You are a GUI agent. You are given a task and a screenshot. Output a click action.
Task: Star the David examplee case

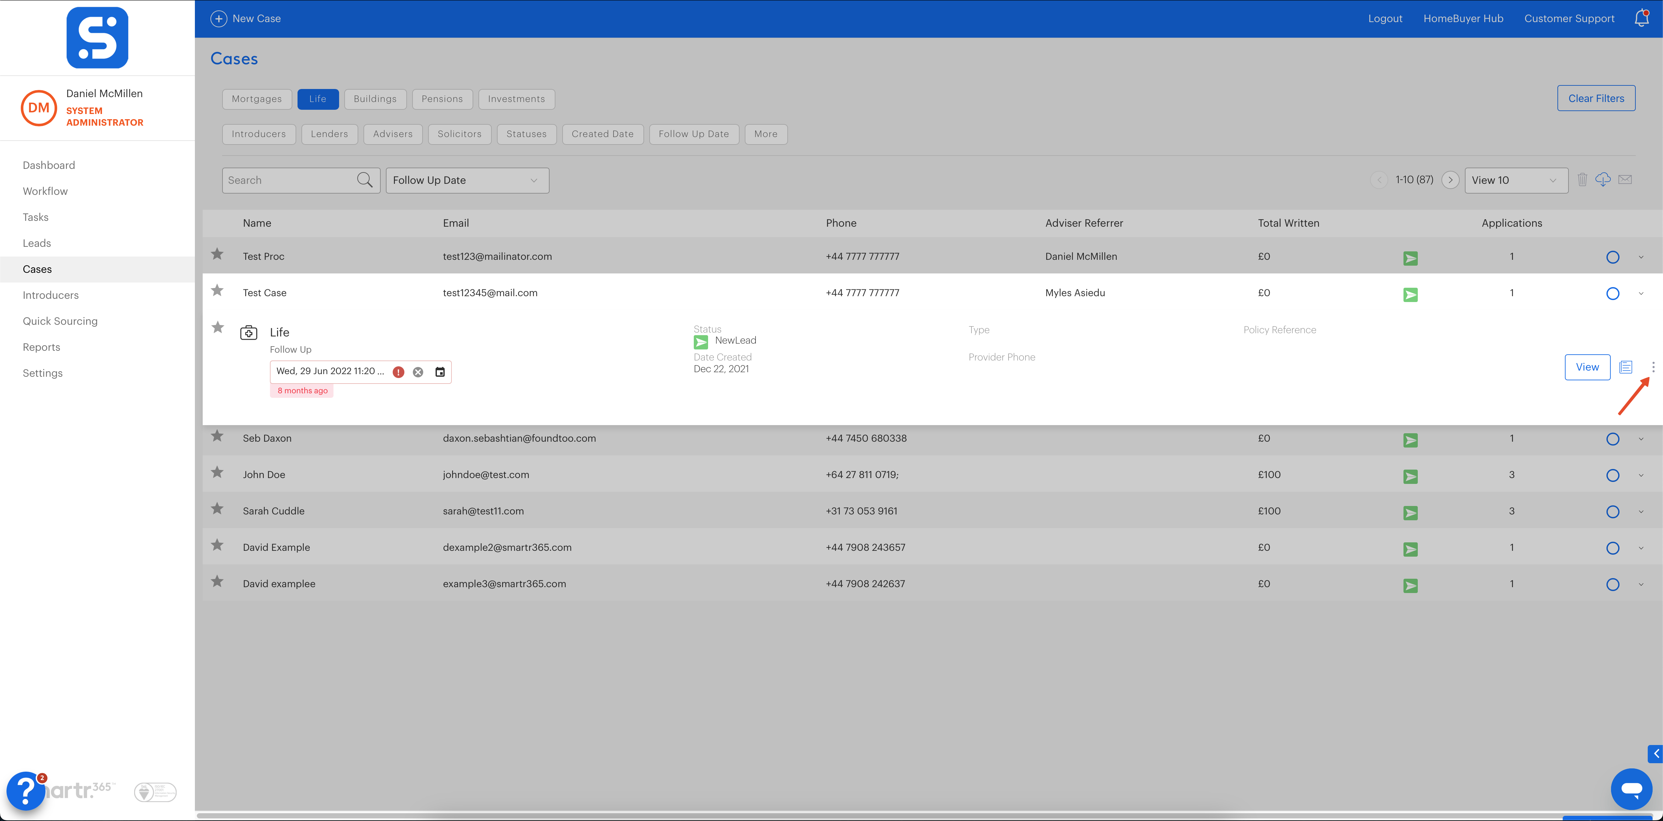[x=218, y=582]
